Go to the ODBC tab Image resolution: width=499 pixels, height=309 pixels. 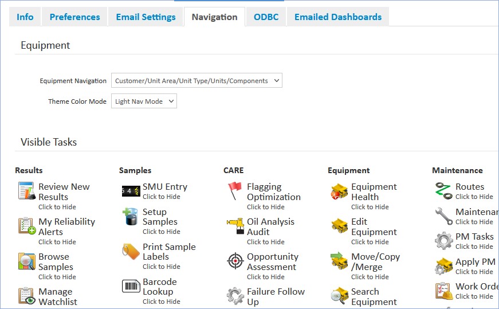click(x=266, y=17)
